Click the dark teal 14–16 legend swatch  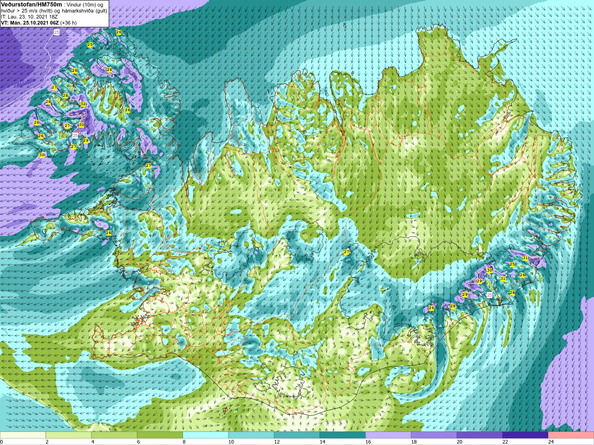(x=343, y=435)
